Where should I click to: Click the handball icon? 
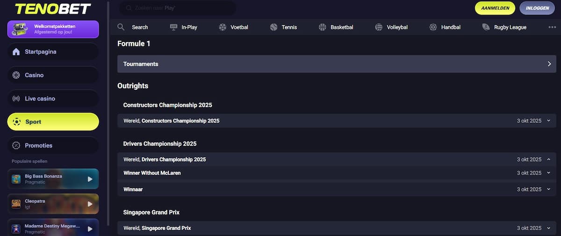tap(433, 27)
